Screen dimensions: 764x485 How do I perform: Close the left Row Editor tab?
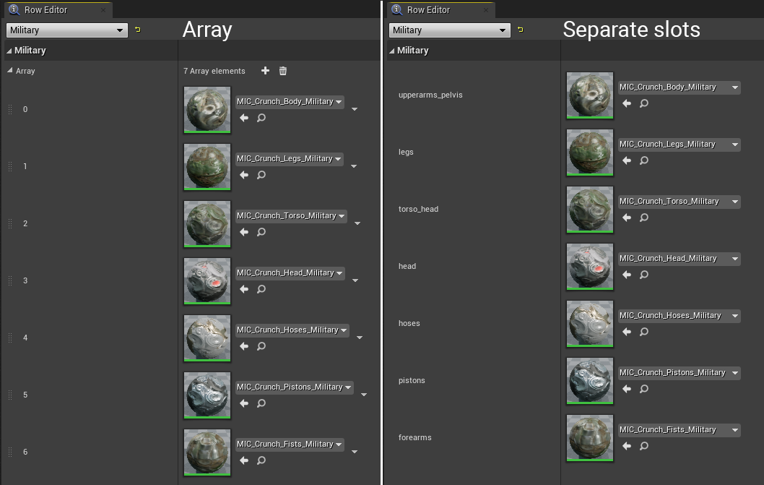103,10
